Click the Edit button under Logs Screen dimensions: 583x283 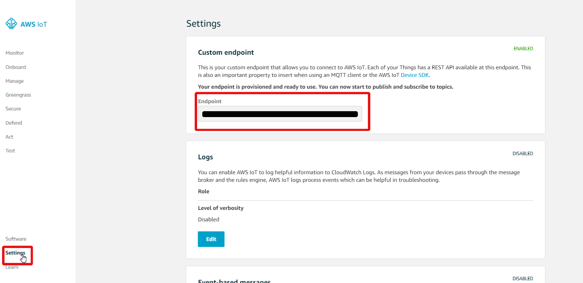[x=211, y=239]
